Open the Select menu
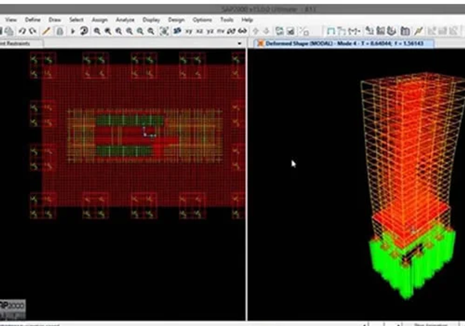This screenshot has height=326, width=465. (76, 20)
